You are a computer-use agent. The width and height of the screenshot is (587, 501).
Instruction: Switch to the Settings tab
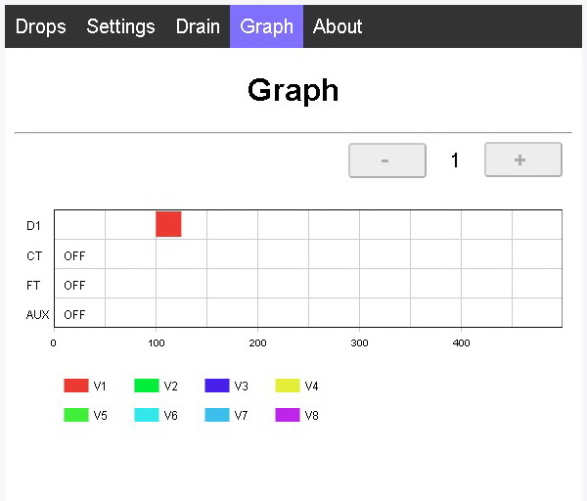point(120,26)
